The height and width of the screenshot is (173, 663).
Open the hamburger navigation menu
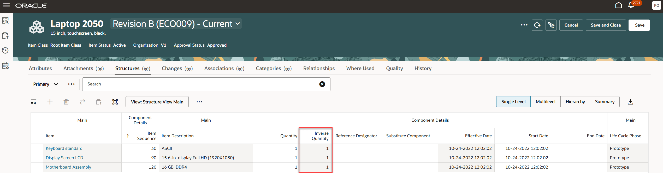(6, 5)
